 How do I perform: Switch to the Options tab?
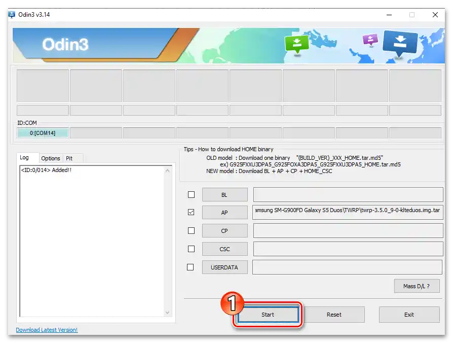click(50, 158)
